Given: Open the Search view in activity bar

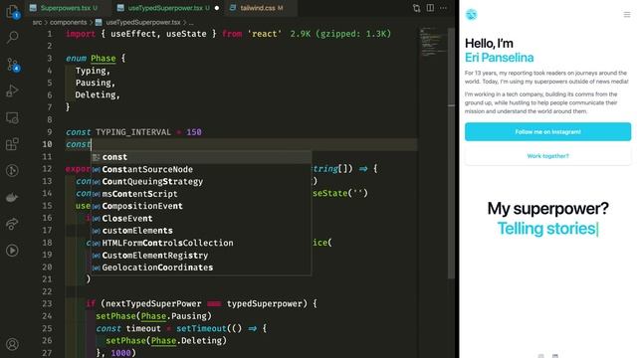Looking at the screenshot, I should [12, 38].
